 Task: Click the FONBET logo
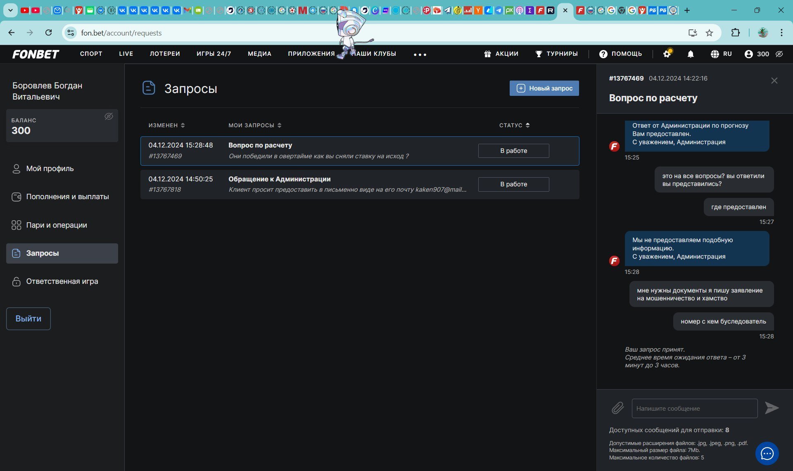click(36, 54)
